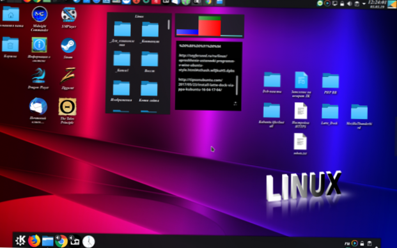Viewport: 397px width, 248px height.
Task: Open the file manager in bottom panel
Action: [47, 241]
